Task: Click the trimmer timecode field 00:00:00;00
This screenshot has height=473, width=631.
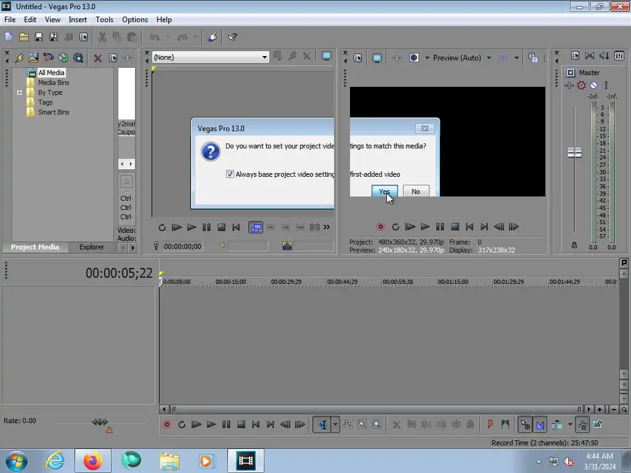Action: (x=182, y=246)
